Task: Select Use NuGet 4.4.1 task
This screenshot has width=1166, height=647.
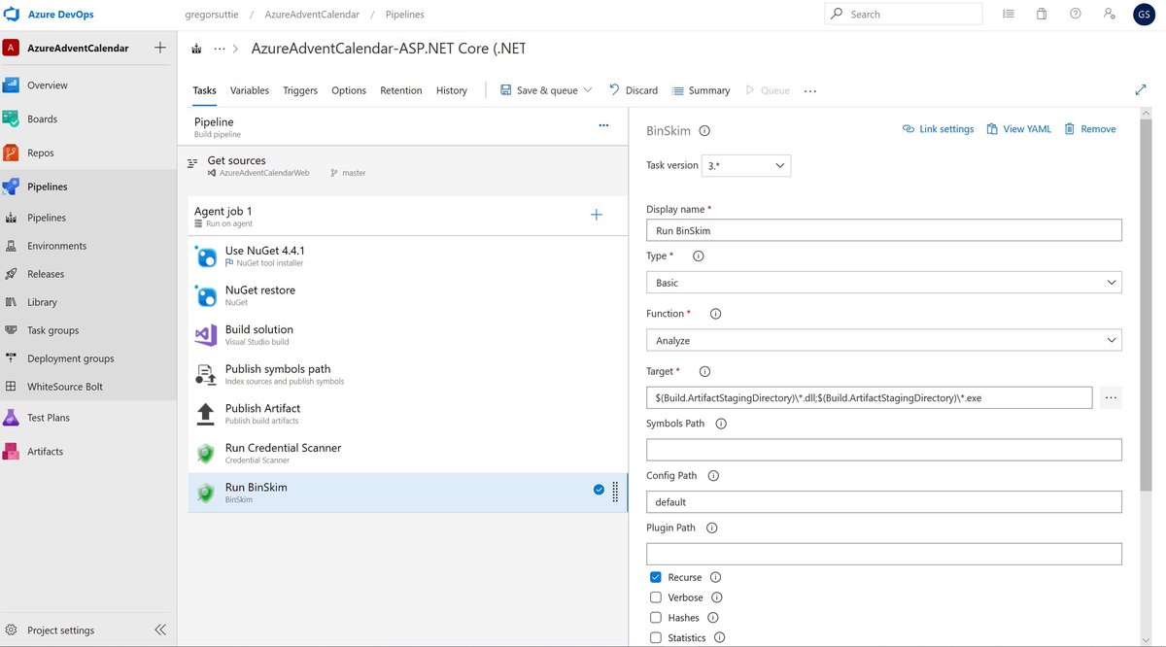Action: coord(408,256)
